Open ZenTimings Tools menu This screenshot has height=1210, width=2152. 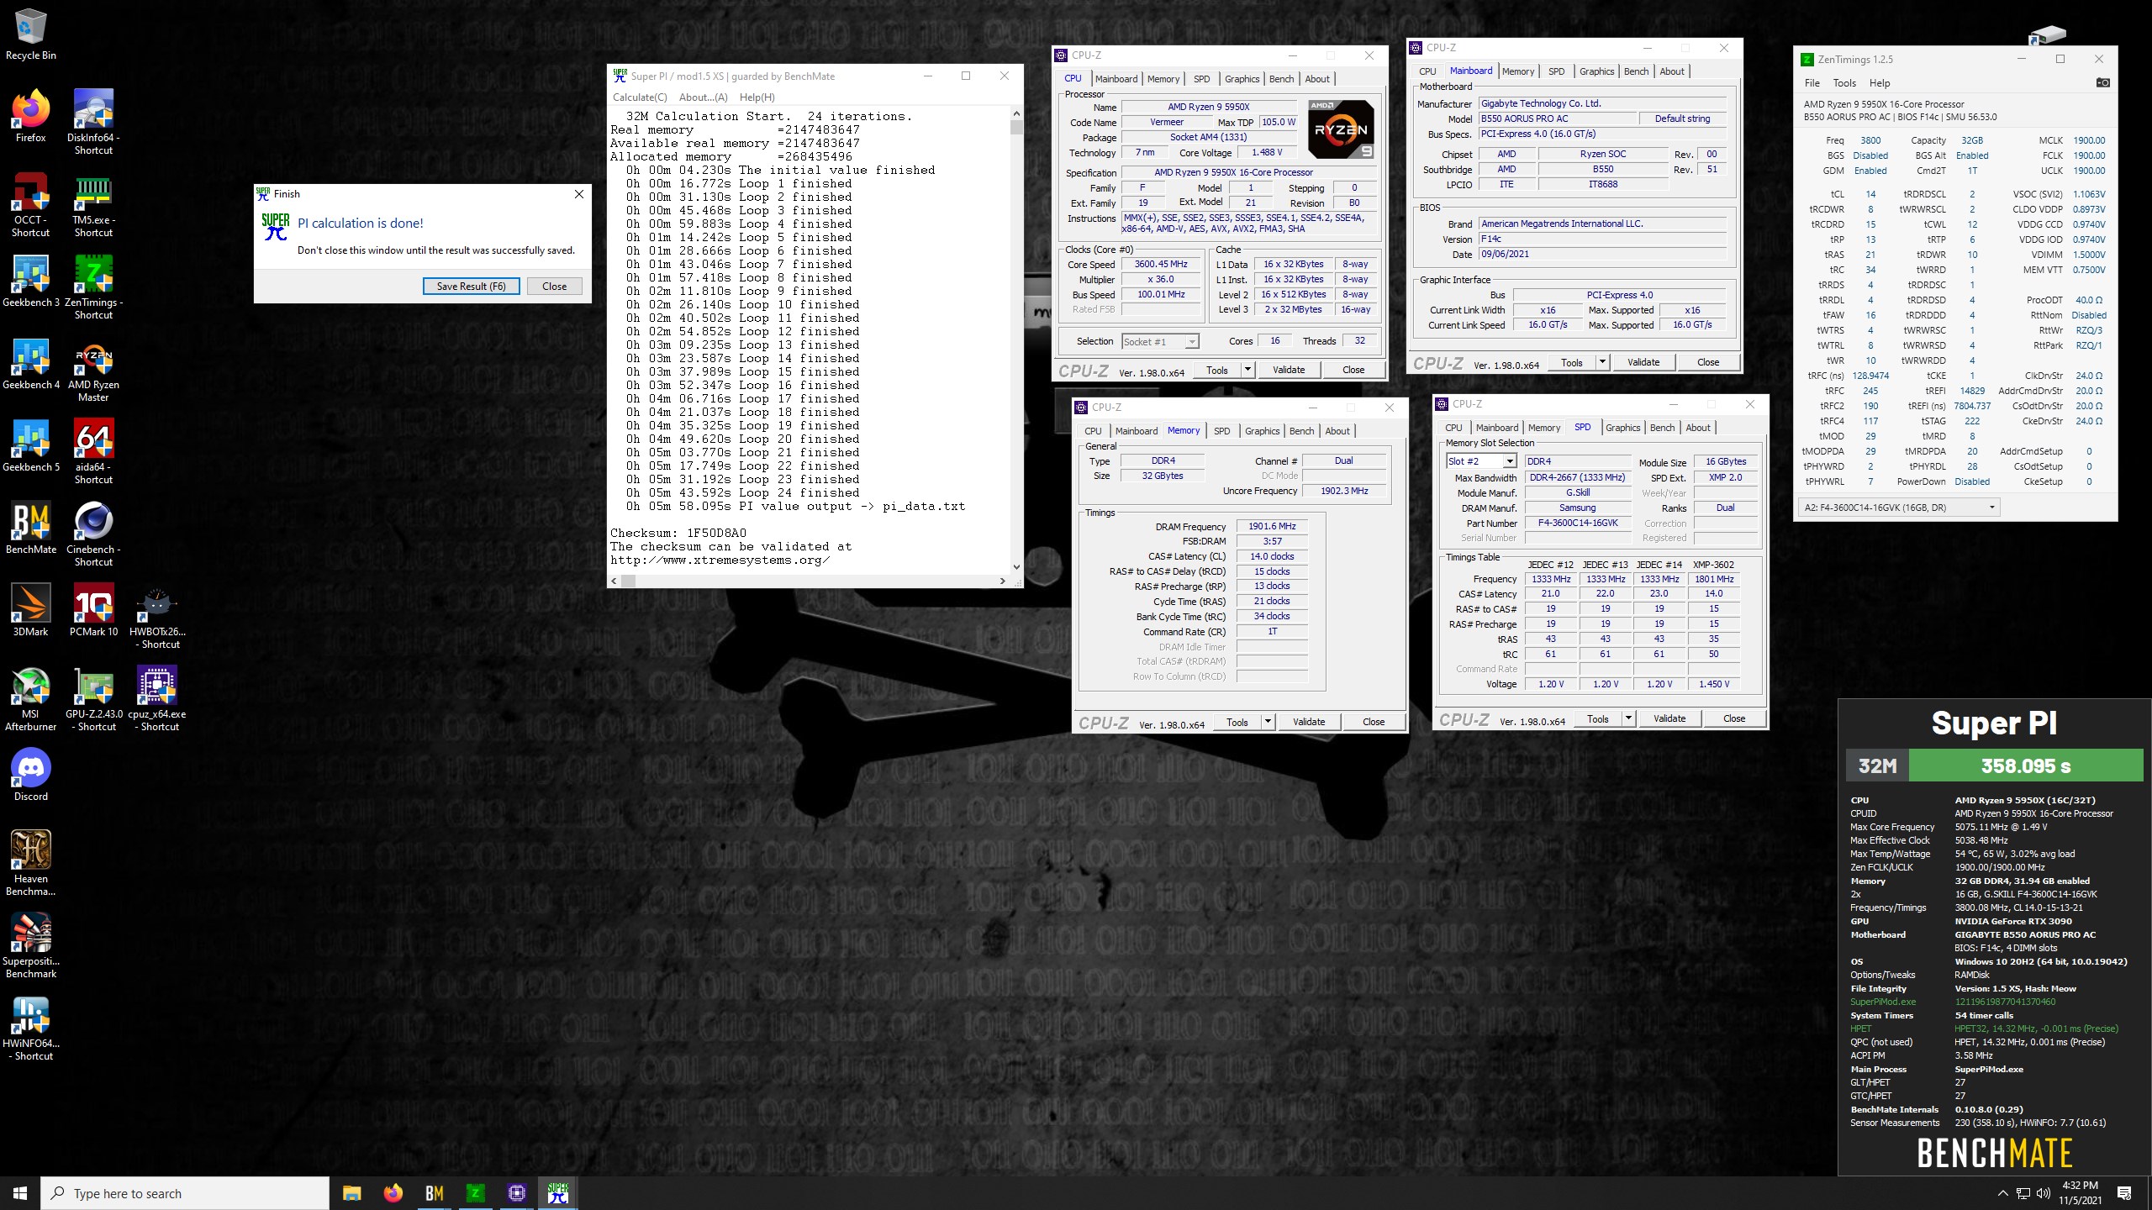pos(1844,83)
